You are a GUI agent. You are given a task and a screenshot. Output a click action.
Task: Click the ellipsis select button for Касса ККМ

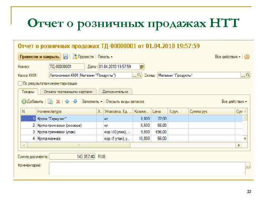pos(134,75)
